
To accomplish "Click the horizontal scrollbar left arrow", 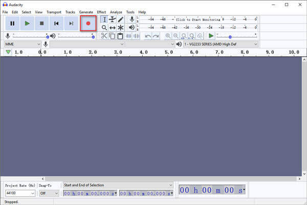I will [x=43, y=179].
